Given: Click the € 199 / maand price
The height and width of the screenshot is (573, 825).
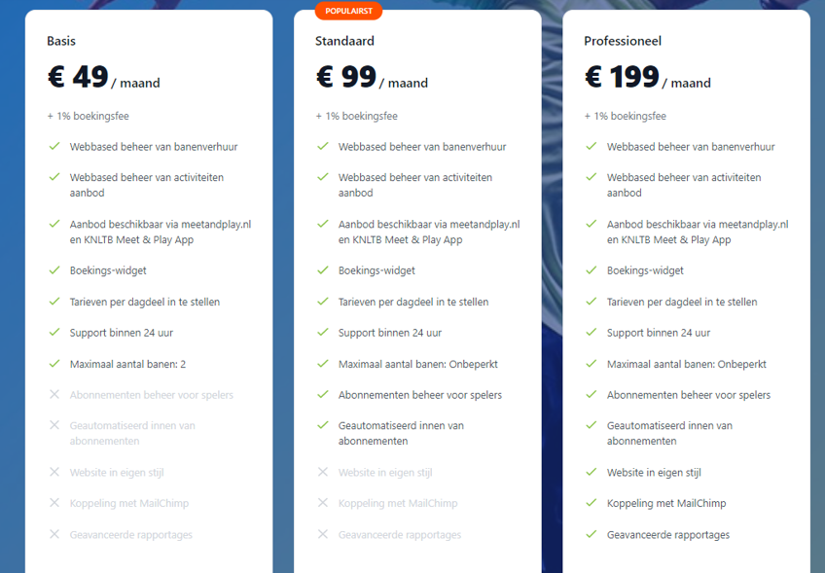Looking at the screenshot, I should click(x=648, y=78).
